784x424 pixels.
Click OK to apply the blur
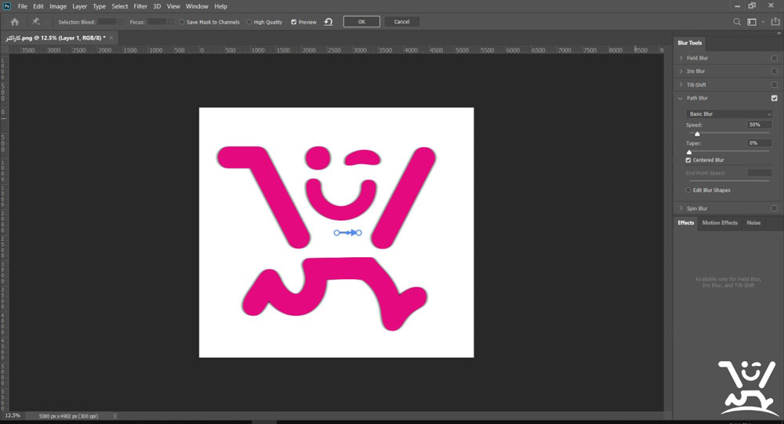coord(361,22)
